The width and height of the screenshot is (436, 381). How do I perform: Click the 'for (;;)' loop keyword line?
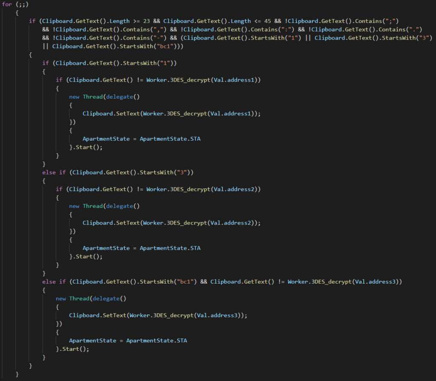pos(15,4)
